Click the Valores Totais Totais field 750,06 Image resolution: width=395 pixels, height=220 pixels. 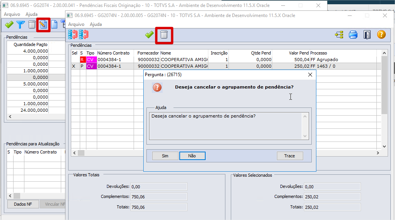point(159,207)
